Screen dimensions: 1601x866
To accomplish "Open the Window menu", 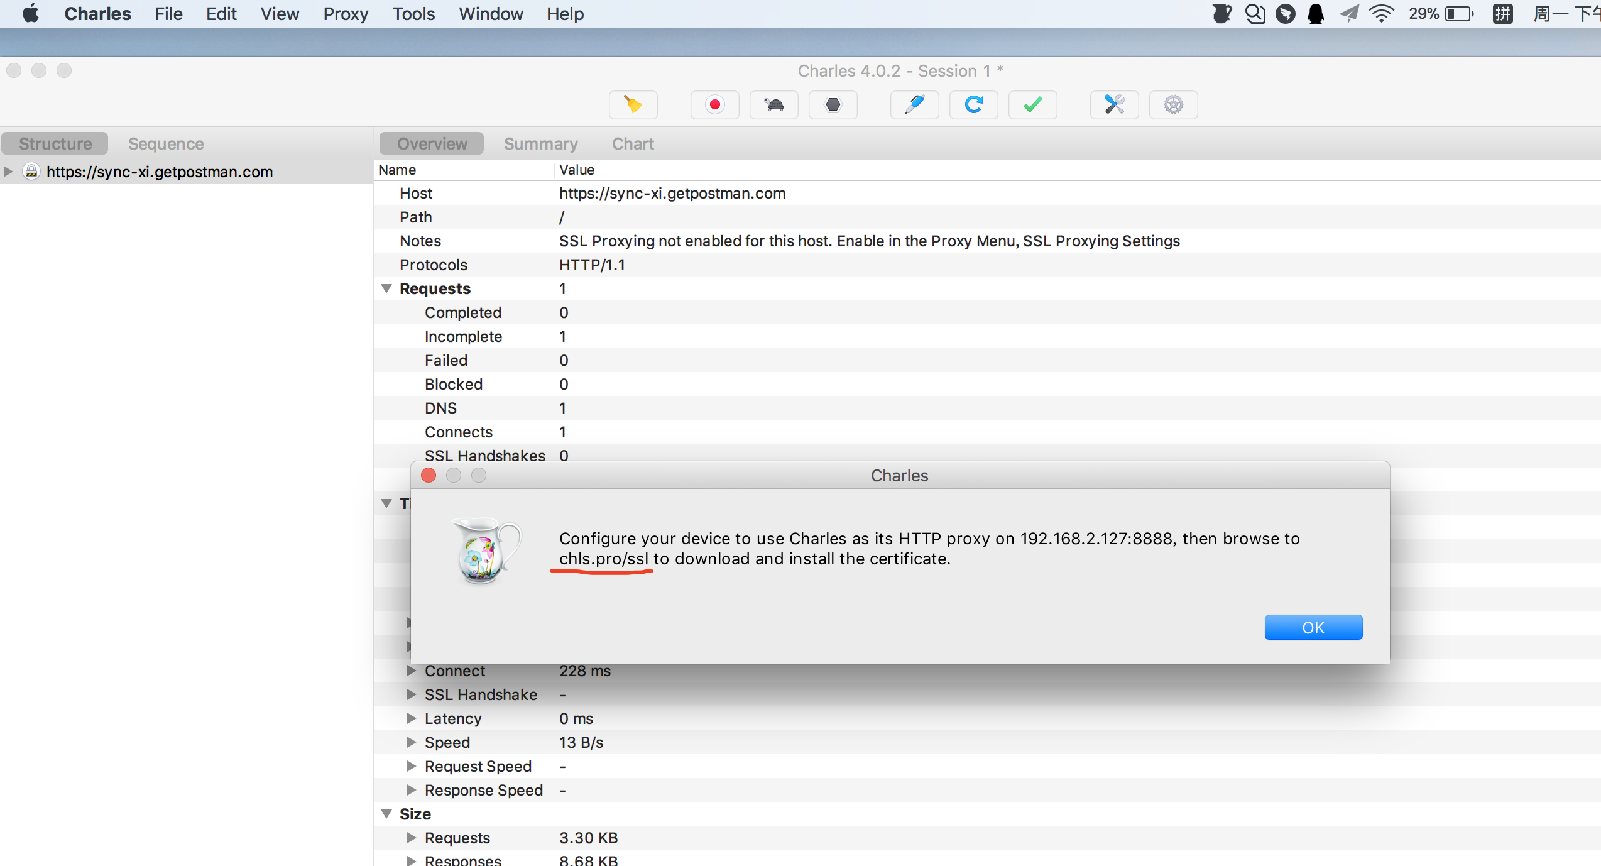I will [x=491, y=14].
